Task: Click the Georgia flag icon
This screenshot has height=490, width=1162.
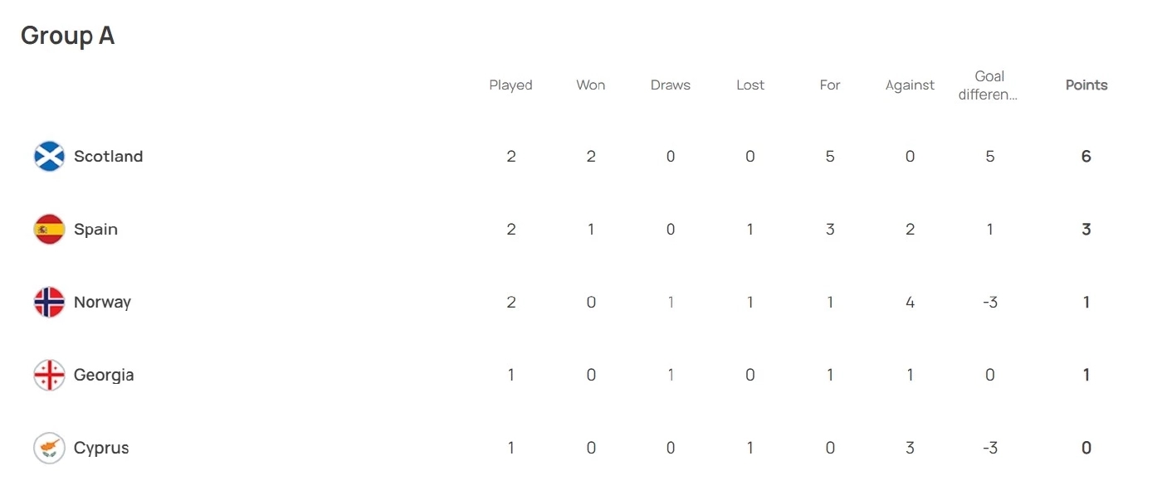Action: [49, 376]
